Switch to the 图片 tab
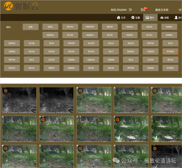The height and width of the screenshot is (168, 182). click(x=150, y=17)
